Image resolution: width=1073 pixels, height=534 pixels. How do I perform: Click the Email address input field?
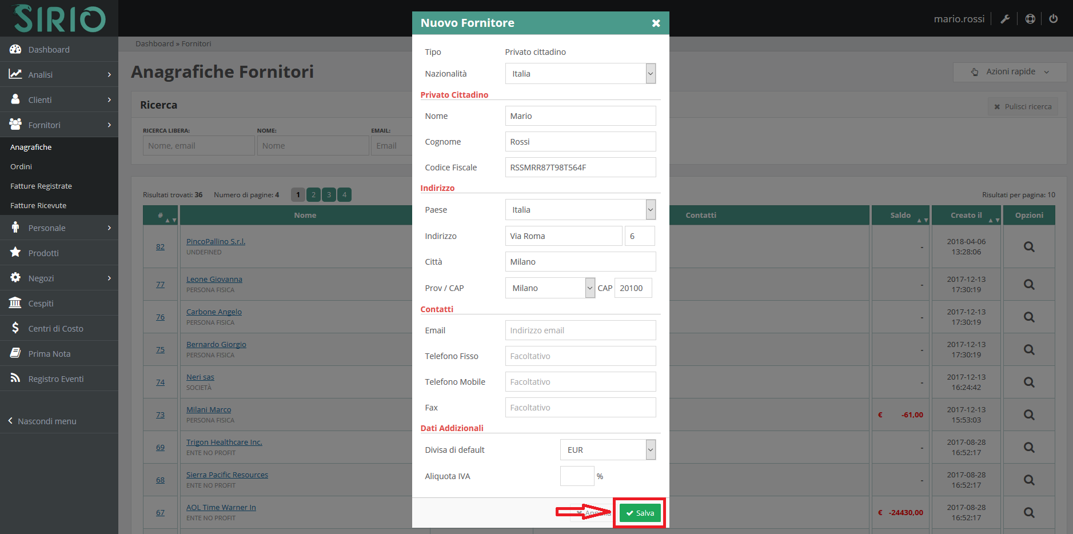coord(580,330)
